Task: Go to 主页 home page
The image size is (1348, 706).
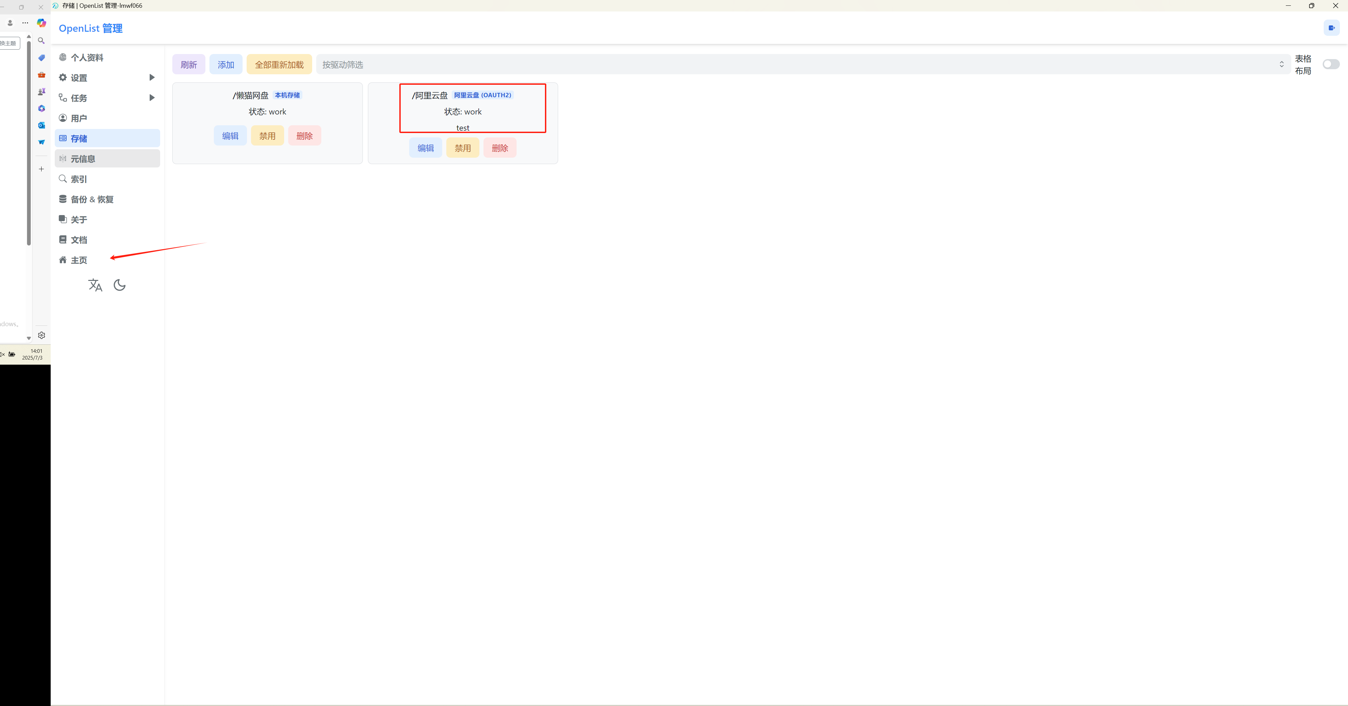Action: 107,260
